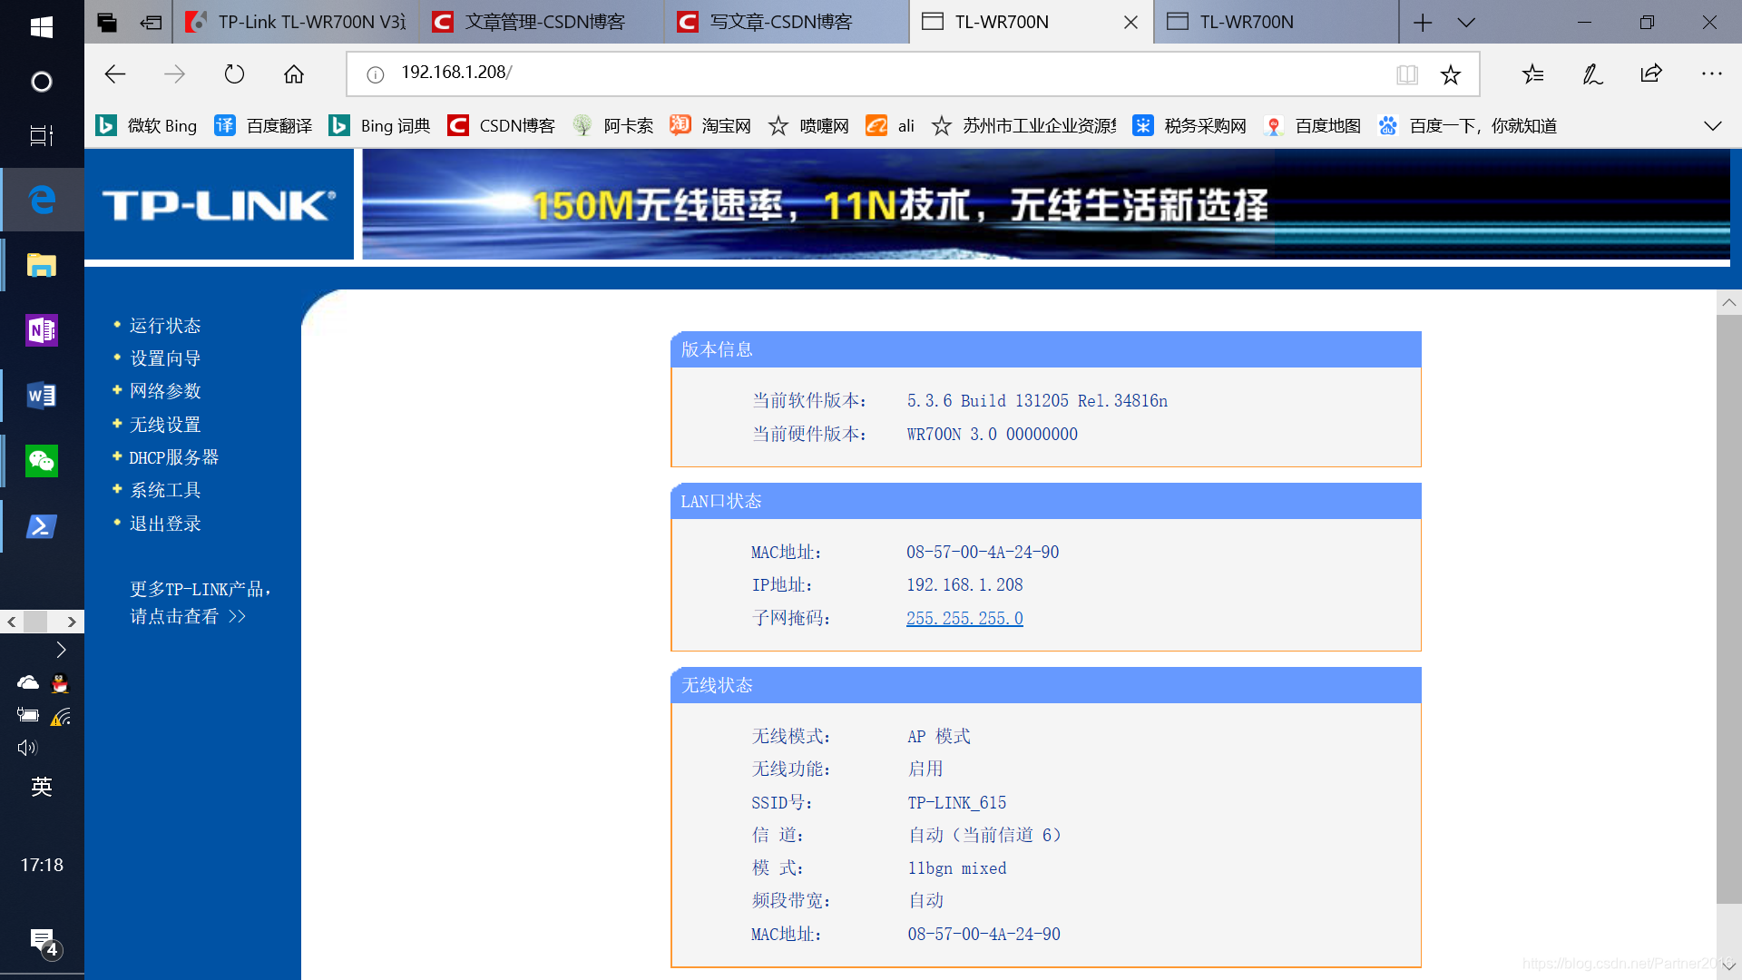Screen dimensions: 1742x980
Task: Expand the overflow favorites chevron
Action: 1712,125
